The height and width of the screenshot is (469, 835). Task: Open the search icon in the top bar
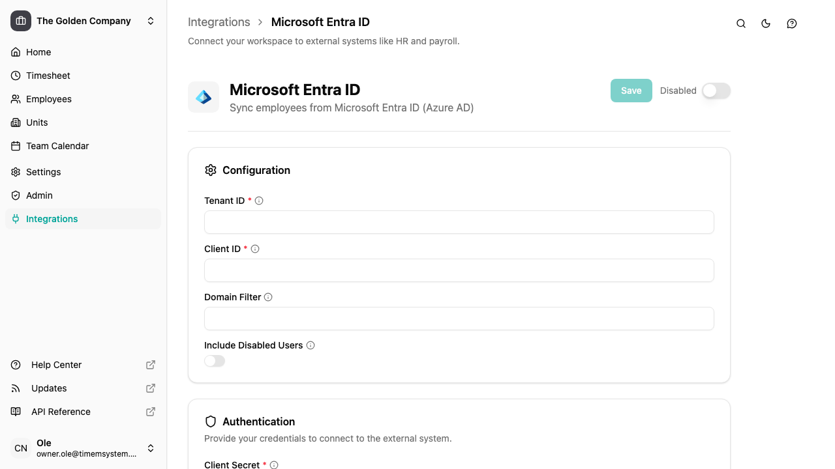740,23
